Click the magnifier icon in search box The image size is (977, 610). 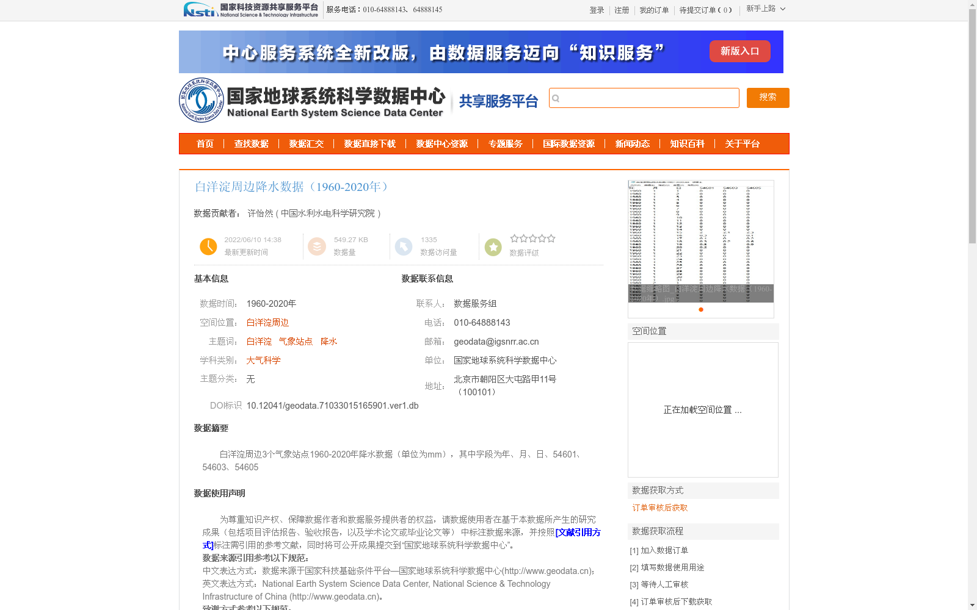point(556,98)
